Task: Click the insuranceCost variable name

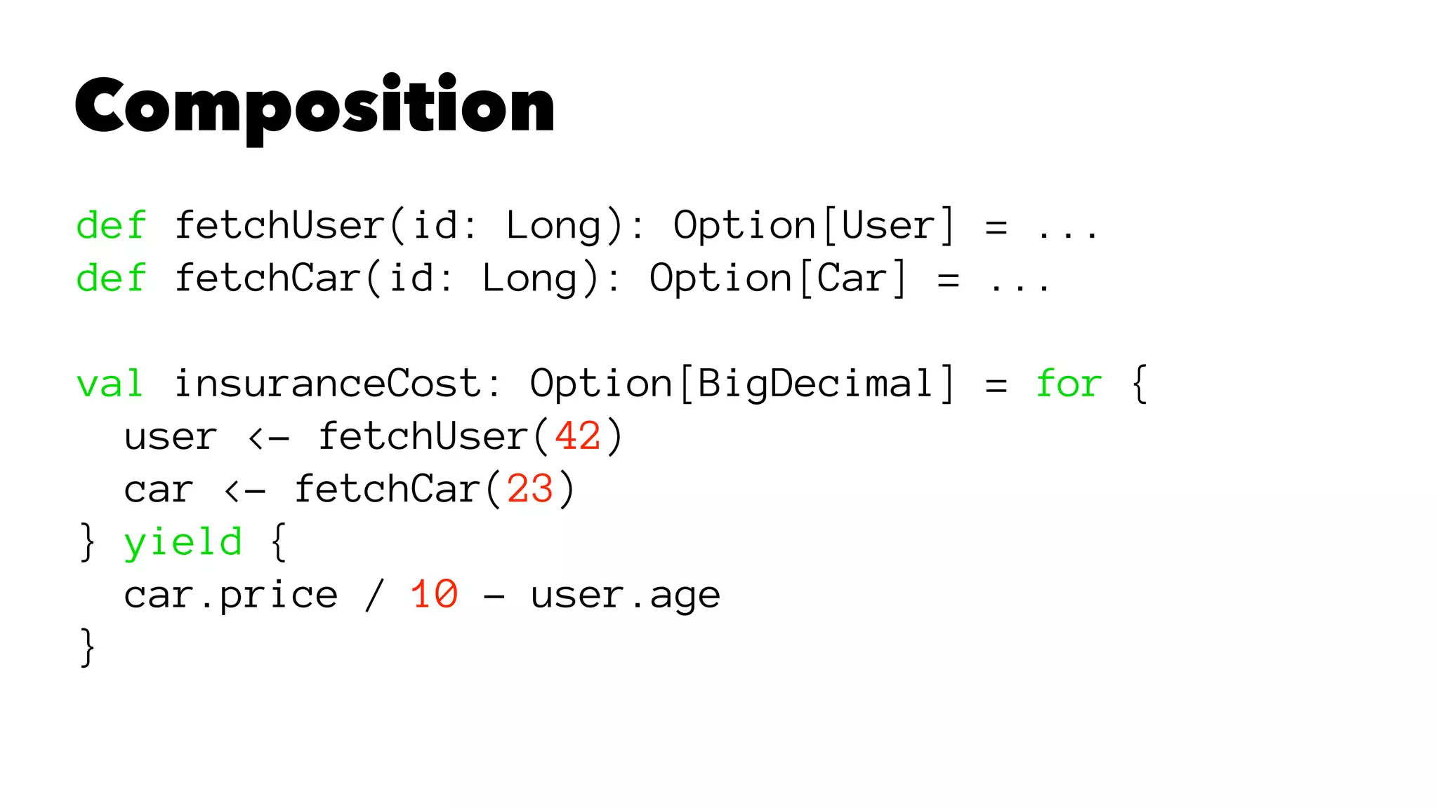Action: coord(327,384)
